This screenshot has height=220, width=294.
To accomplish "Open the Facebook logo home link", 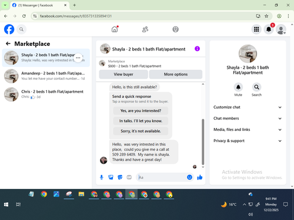I will click(9, 29).
